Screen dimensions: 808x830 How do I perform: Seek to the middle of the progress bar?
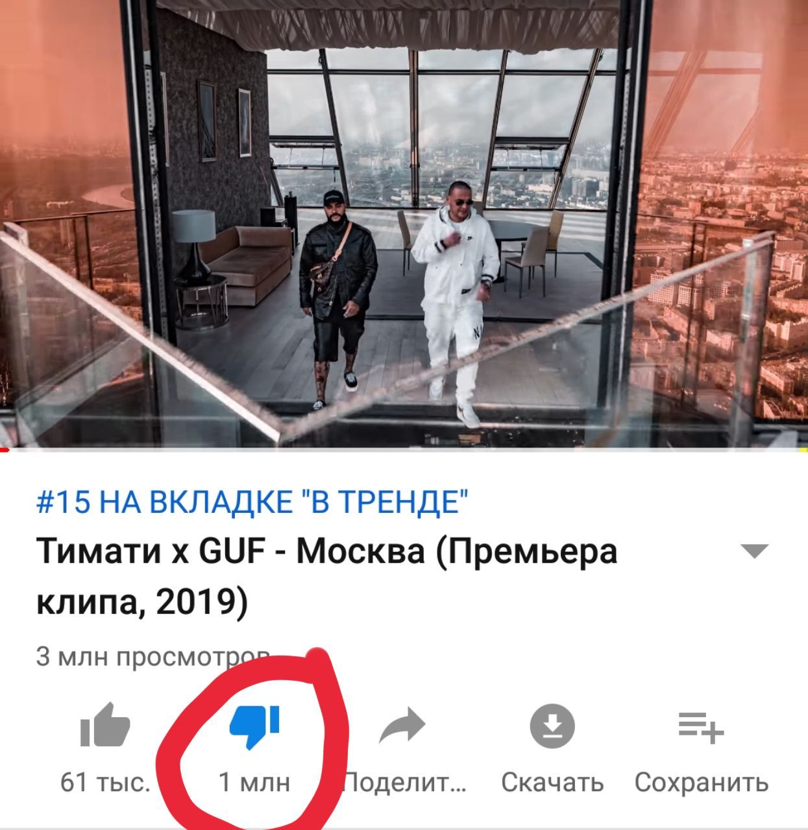tap(404, 449)
